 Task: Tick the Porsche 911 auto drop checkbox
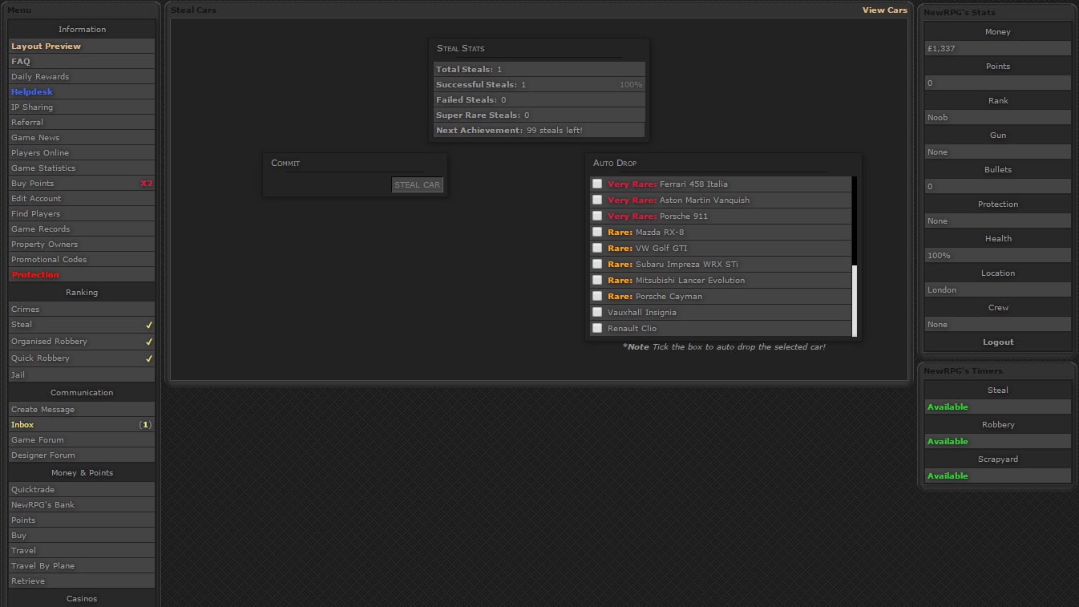click(597, 216)
